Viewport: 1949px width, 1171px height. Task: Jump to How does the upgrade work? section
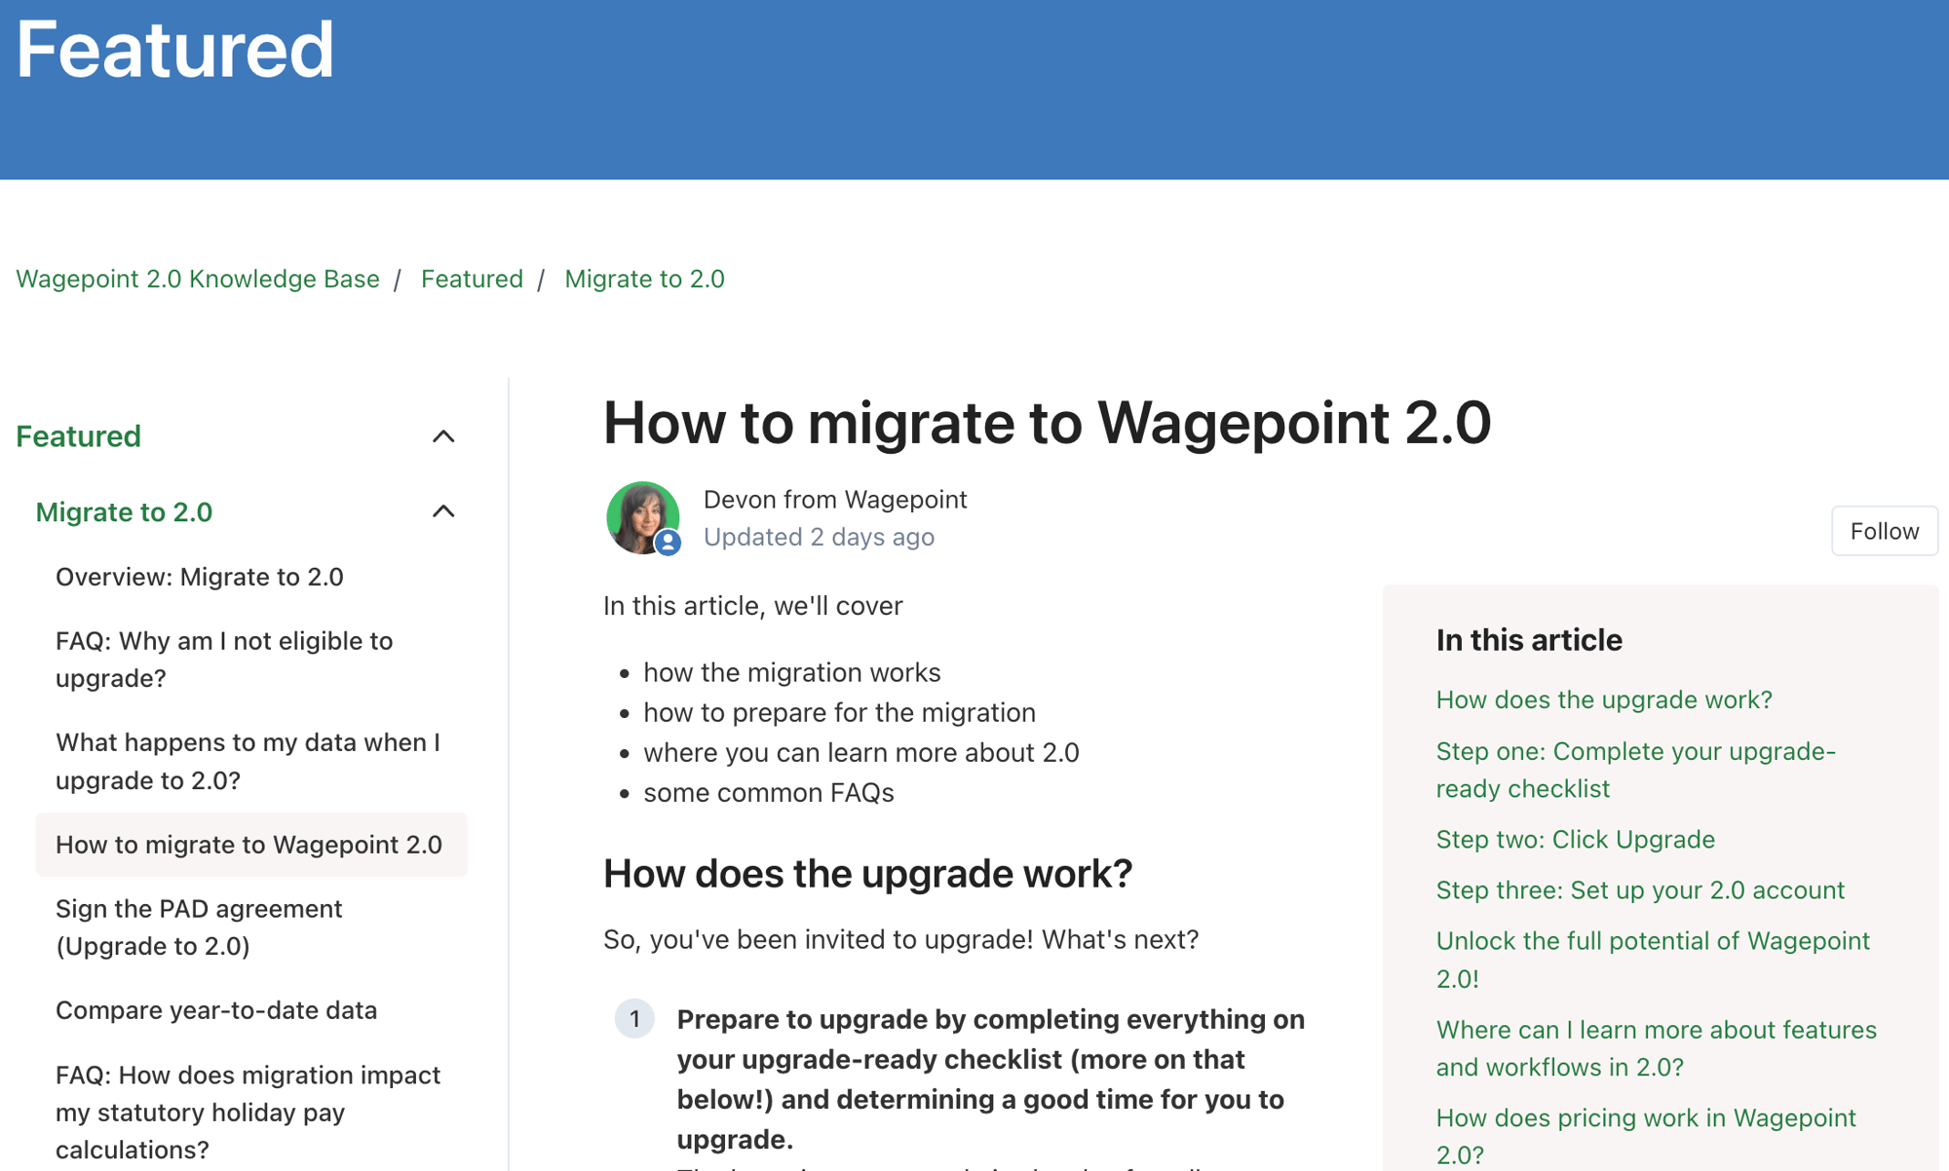(x=1604, y=699)
